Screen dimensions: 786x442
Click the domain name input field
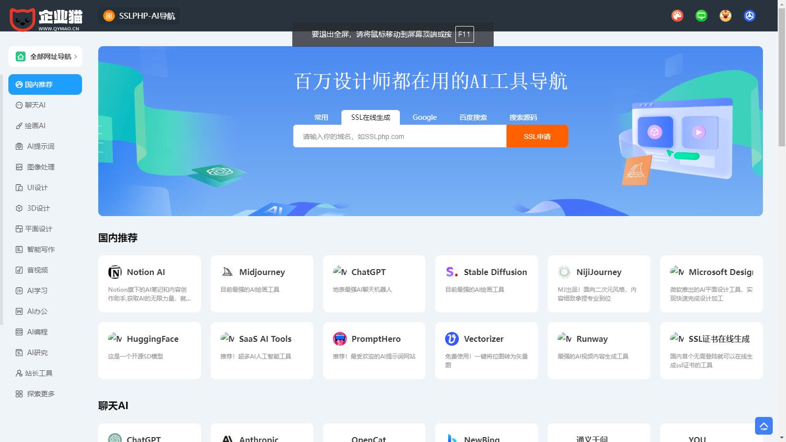[399, 137]
